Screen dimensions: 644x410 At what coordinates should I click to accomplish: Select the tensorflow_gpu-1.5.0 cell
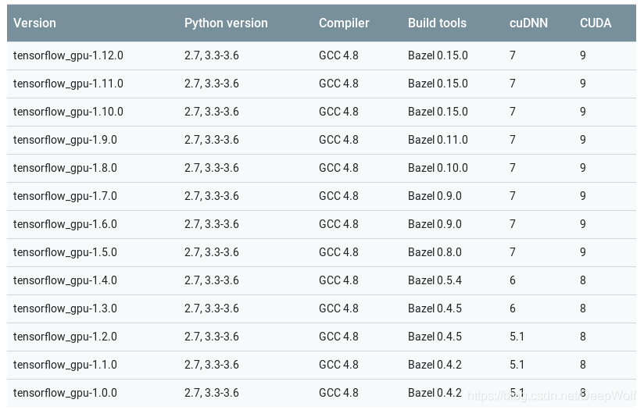click(x=65, y=252)
